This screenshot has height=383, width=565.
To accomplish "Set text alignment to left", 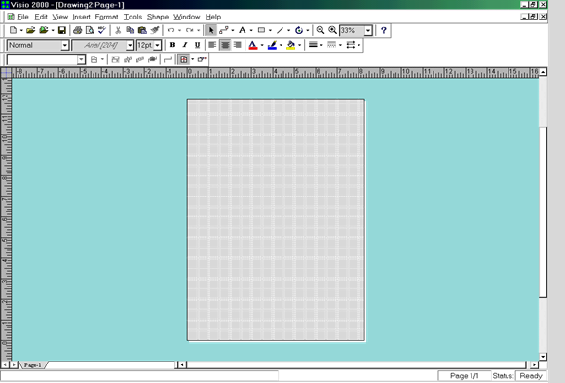I will (x=212, y=45).
